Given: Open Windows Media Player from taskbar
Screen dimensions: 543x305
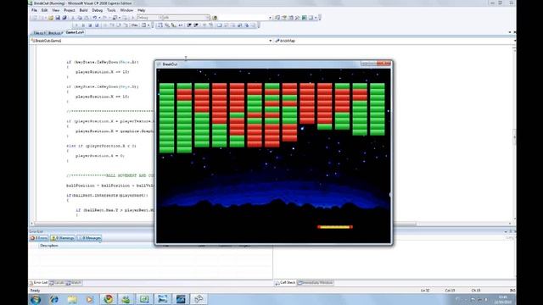Looking at the screenshot, I should pyautogui.click(x=90, y=299).
